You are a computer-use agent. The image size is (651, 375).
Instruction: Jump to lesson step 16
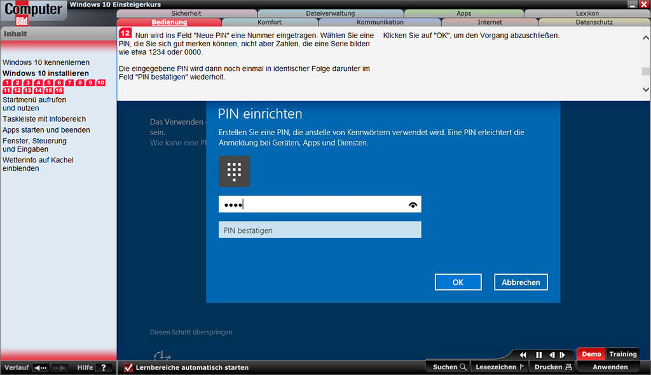click(59, 90)
